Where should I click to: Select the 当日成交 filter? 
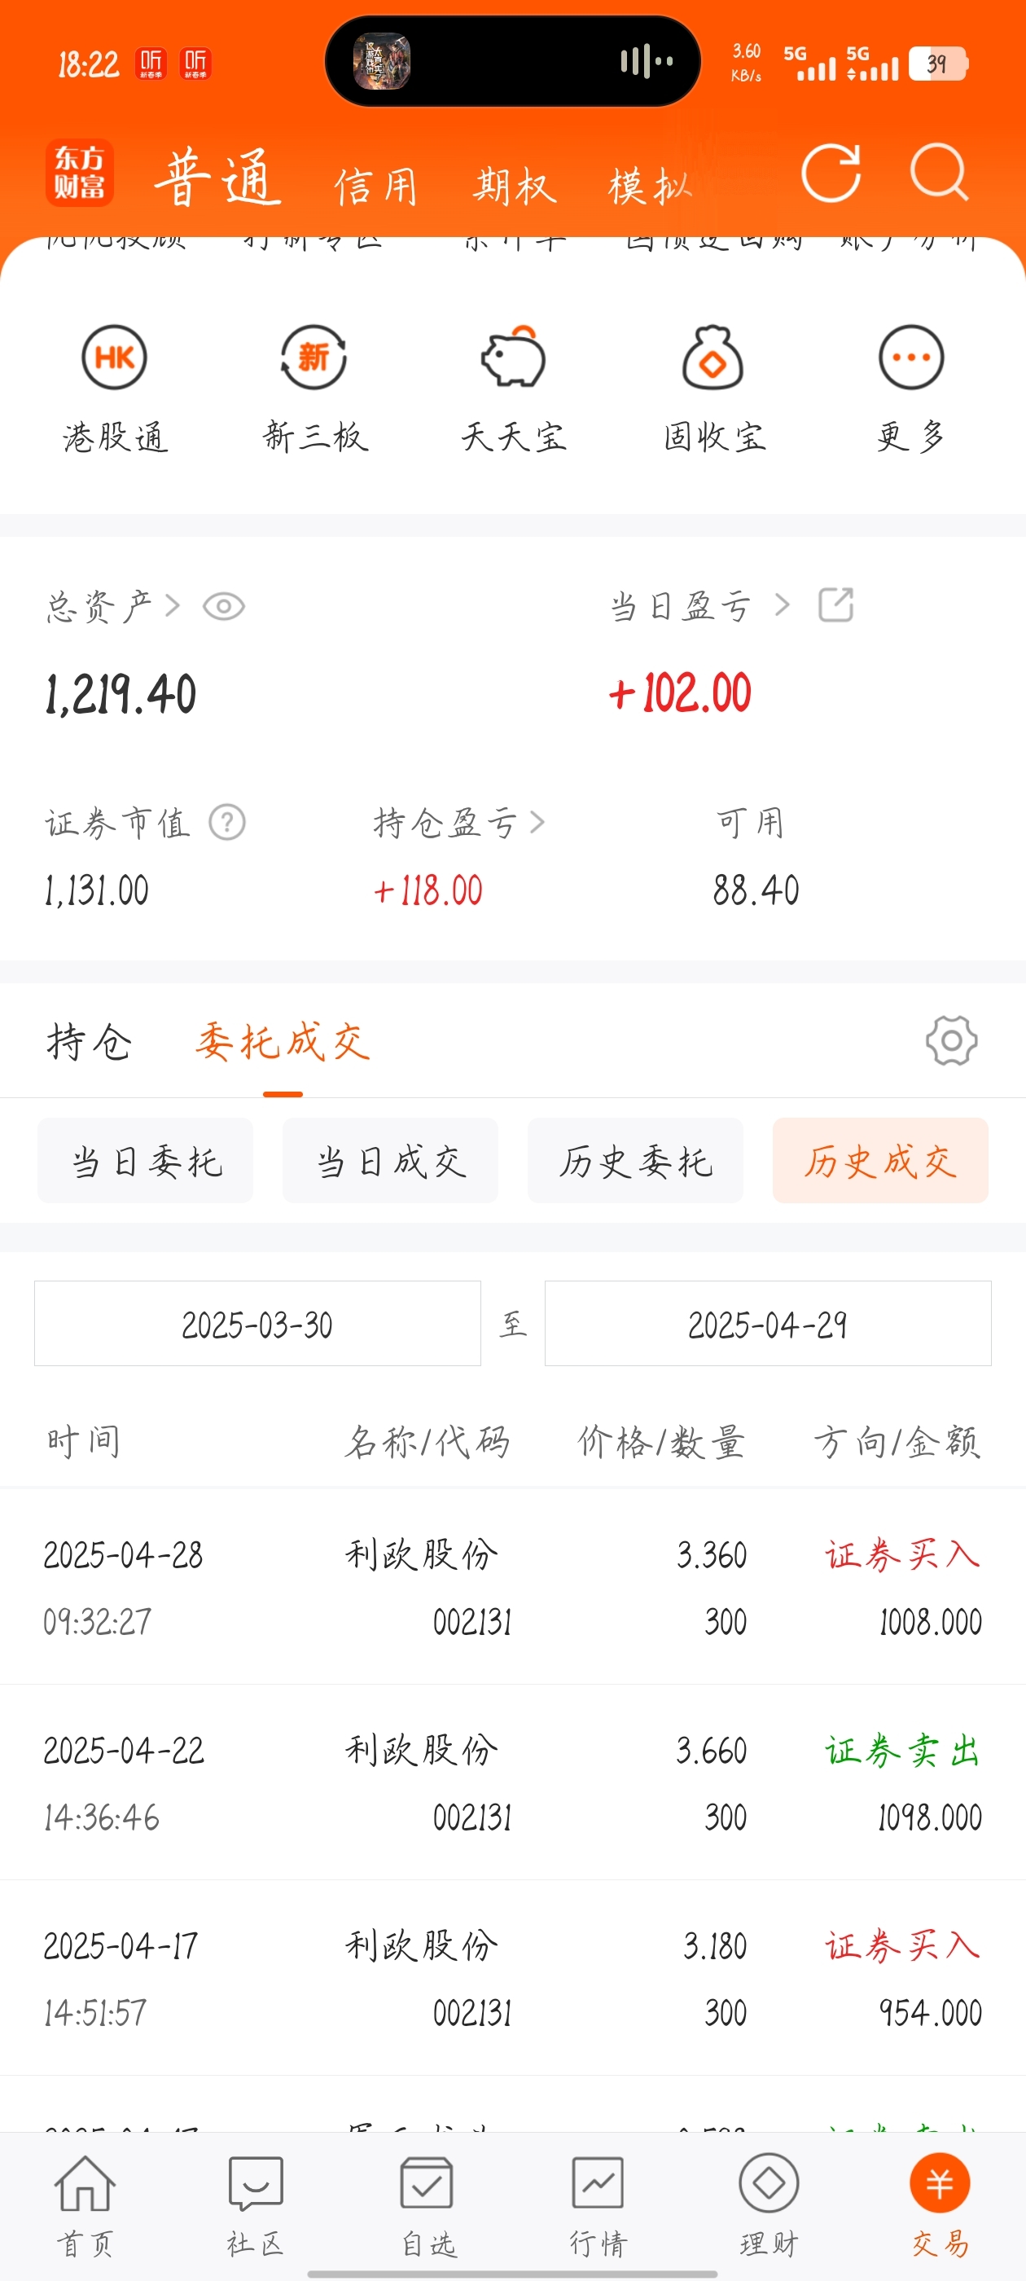tap(390, 1160)
